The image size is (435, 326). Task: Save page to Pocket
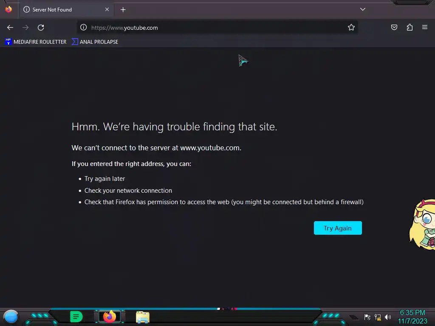tap(394, 27)
